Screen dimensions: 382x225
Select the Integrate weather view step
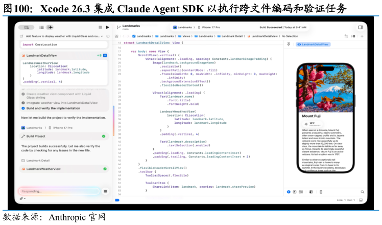[x=60, y=103]
